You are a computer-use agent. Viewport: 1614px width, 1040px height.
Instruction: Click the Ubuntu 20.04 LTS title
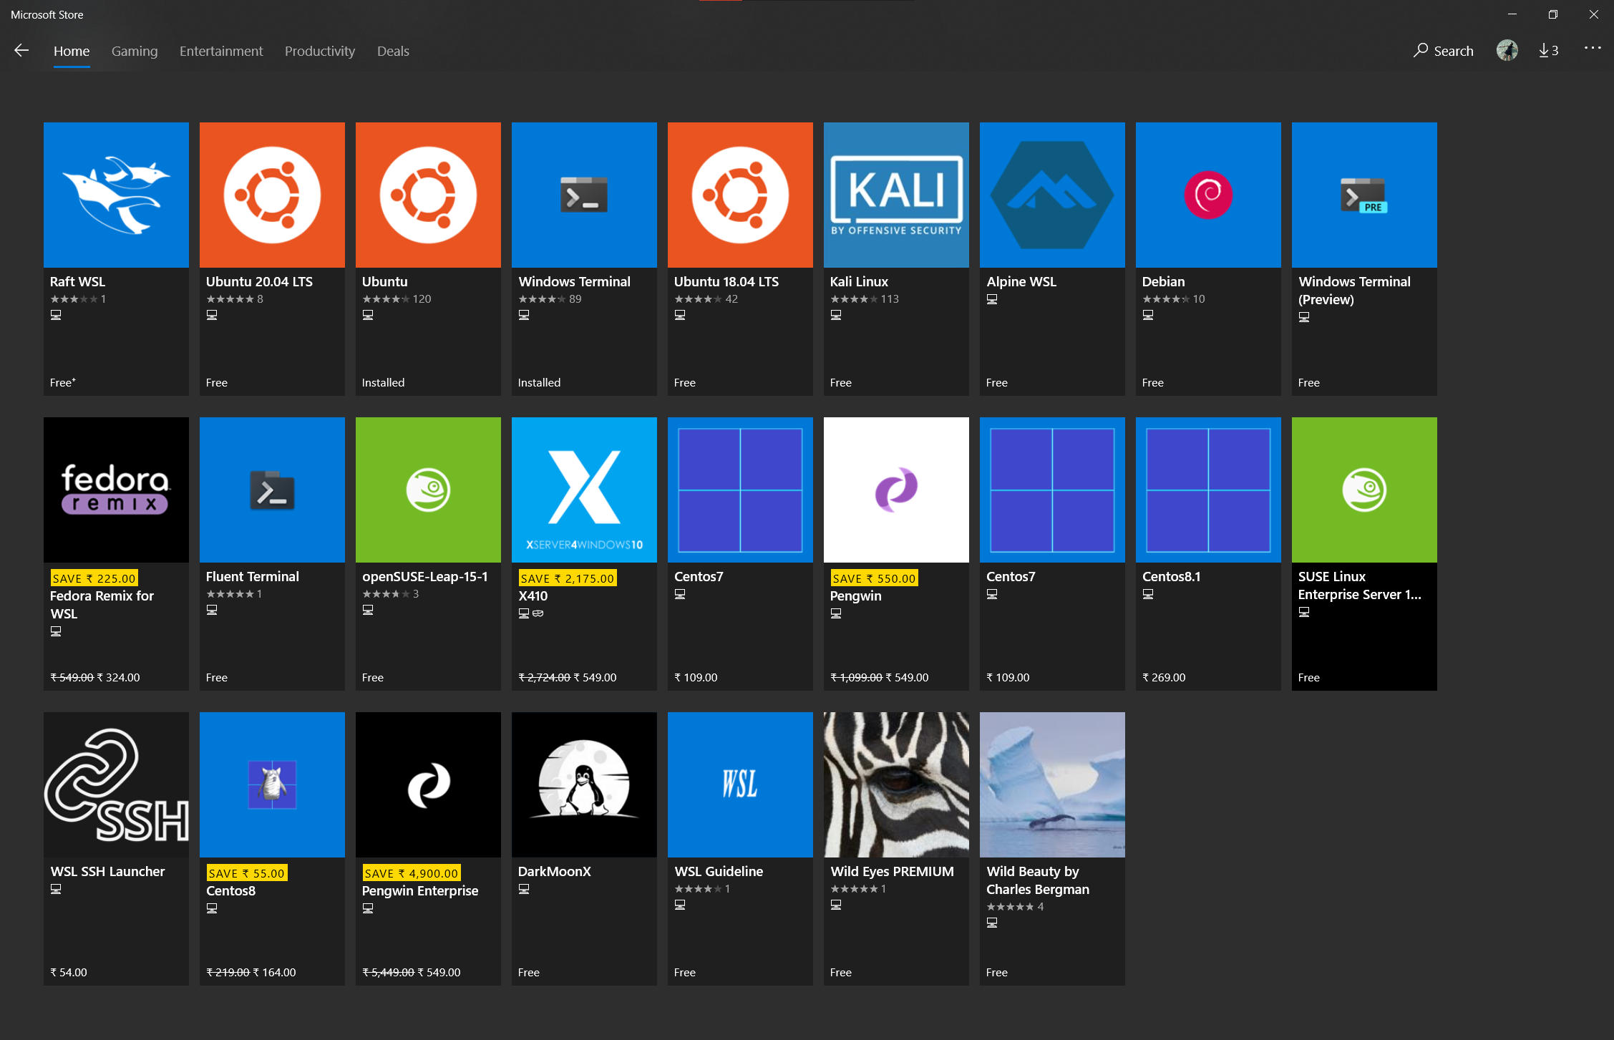259,281
